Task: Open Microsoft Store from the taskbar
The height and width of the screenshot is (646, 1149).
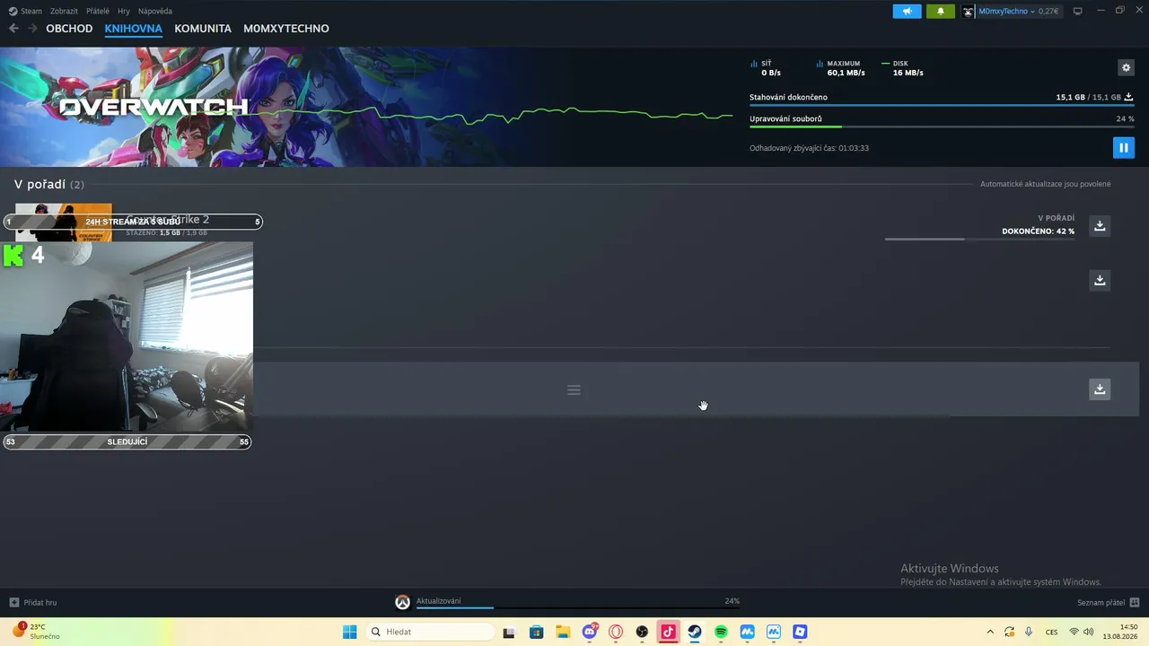Action: click(536, 632)
